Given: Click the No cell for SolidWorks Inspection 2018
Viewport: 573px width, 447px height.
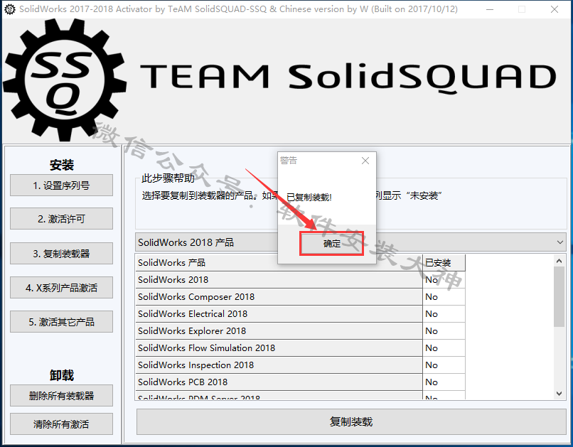Looking at the screenshot, I should (x=444, y=365).
